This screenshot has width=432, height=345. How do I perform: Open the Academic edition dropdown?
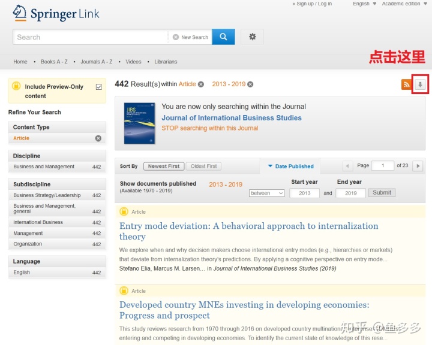pyautogui.click(x=404, y=4)
